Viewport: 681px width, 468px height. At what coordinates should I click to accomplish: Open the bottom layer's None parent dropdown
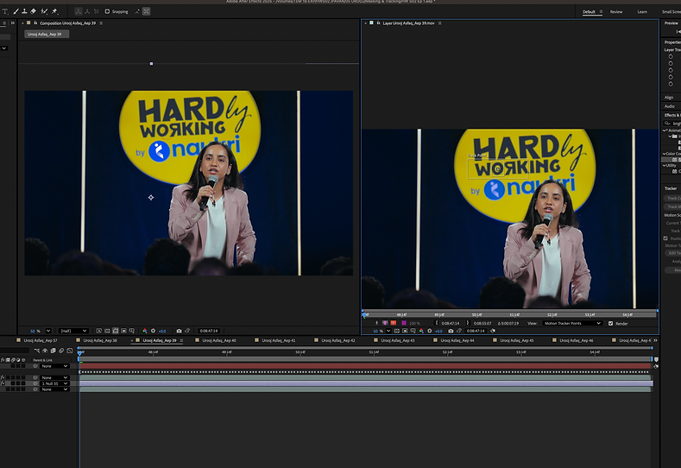tap(54, 389)
